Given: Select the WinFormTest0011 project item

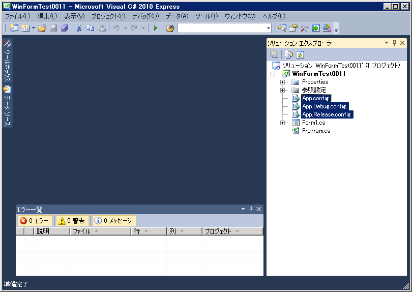Looking at the screenshot, I should coord(319,74).
